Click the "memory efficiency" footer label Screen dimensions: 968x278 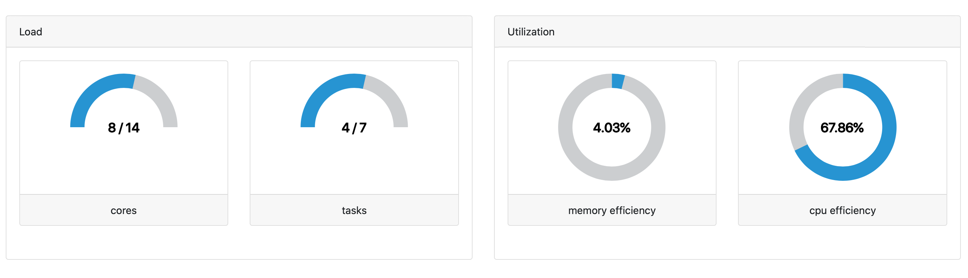pos(612,210)
